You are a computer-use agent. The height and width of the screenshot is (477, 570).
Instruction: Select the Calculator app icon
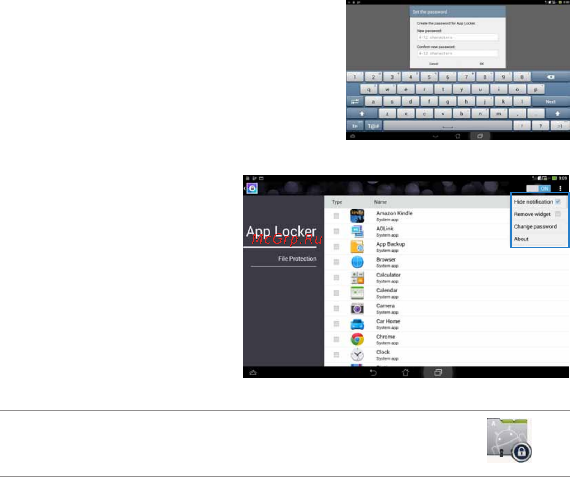click(x=357, y=278)
